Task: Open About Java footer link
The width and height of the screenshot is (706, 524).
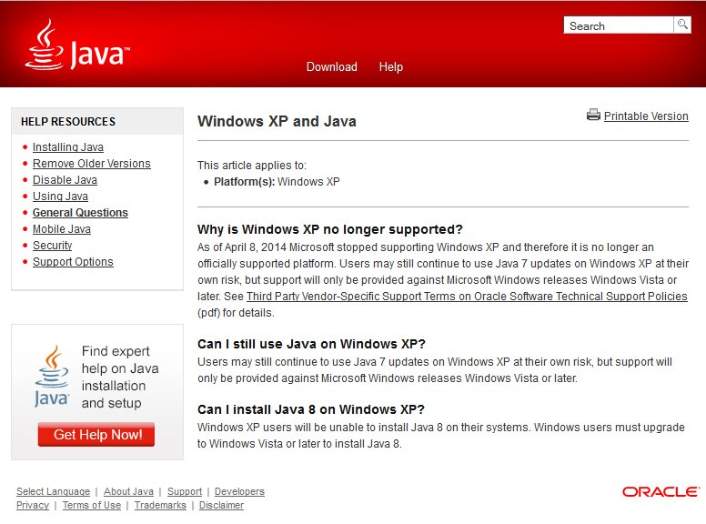Action: pos(129,491)
